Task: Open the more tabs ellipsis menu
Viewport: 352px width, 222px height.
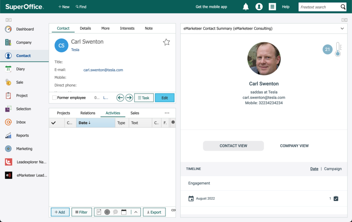Action: [167, 113]
